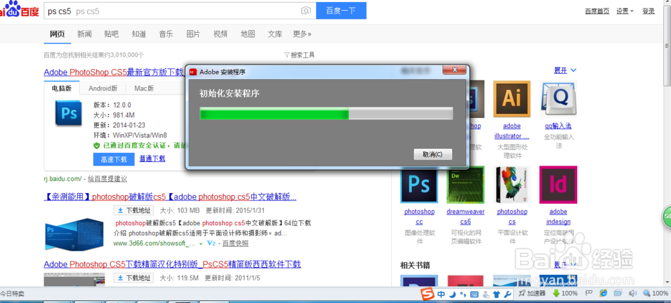Select the Mac版 version tab
Image resolution: width=671 pixels, height=303 pixels.
tap(144, 88)
